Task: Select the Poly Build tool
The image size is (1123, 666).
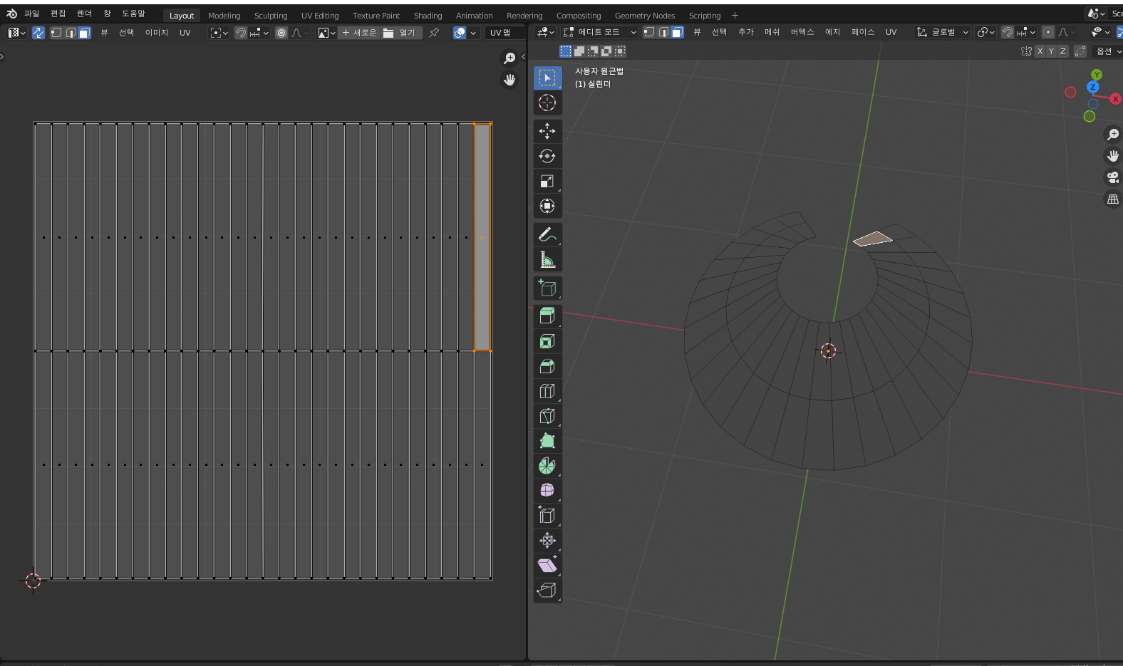Action: [547, 441]
